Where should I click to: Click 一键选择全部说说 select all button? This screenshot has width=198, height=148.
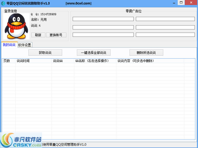point(94,53)
